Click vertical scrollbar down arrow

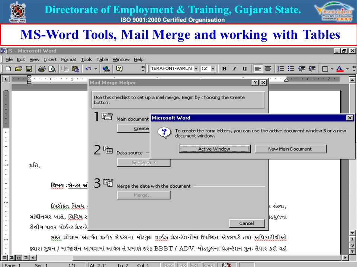click(352, 233)
